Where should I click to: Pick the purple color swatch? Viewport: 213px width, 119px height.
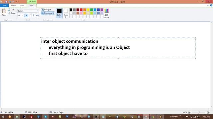(x=102, y=10)
